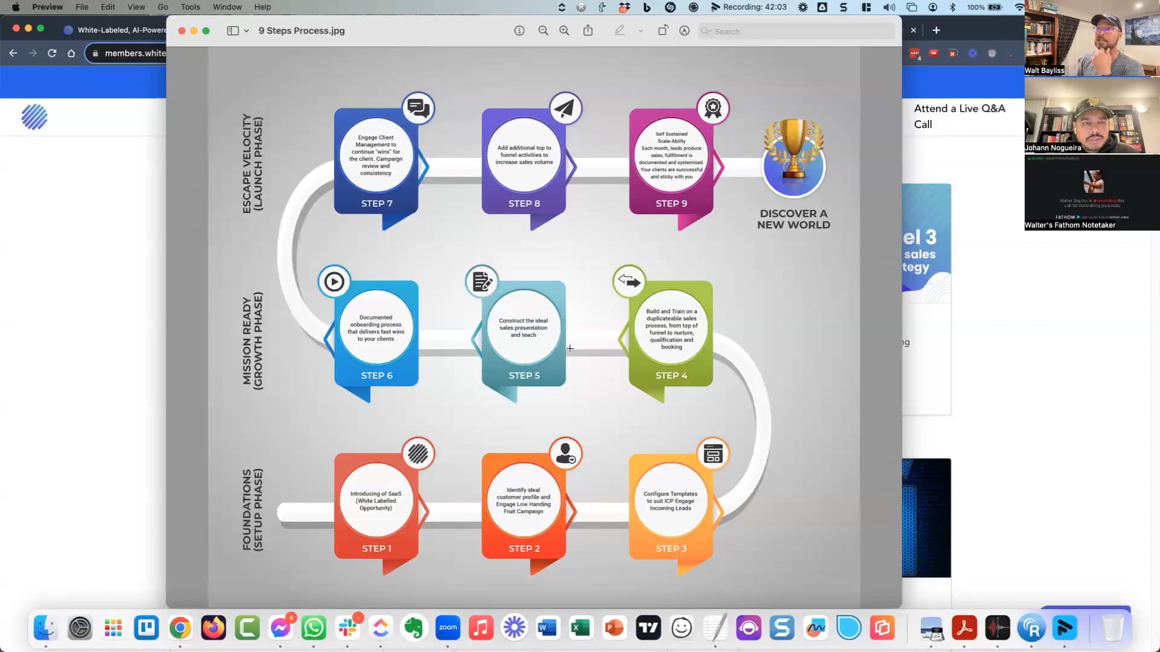Expand the sidebar view options chevron
The image size is (1160, 652).
(246, 31)
